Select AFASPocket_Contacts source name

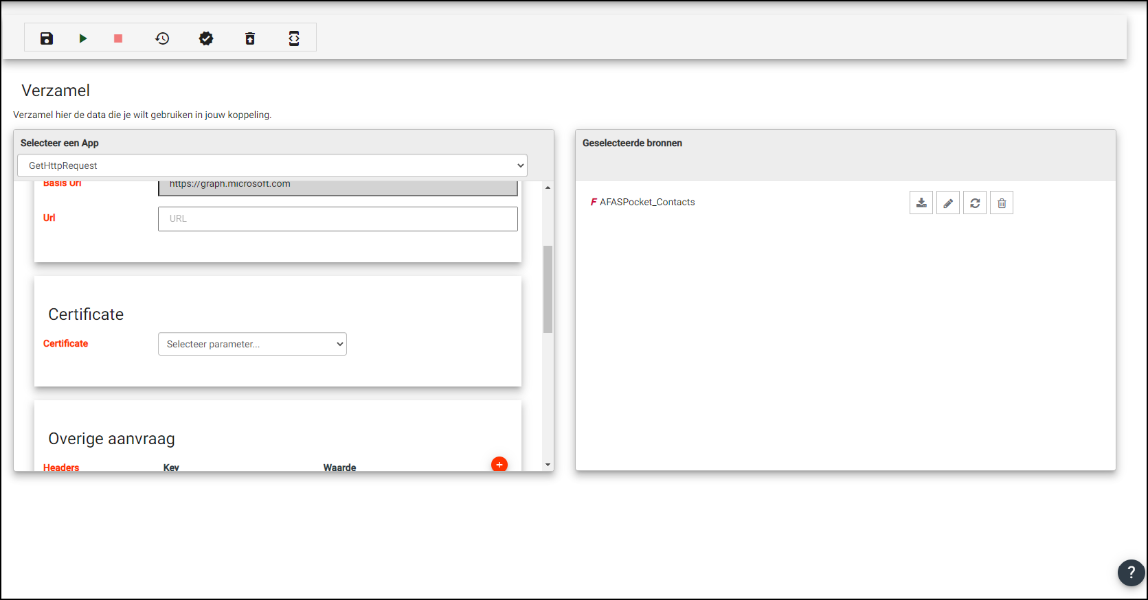coord(646,203)
